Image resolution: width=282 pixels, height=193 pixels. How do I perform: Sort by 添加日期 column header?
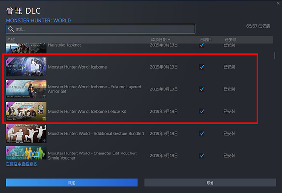160,40
